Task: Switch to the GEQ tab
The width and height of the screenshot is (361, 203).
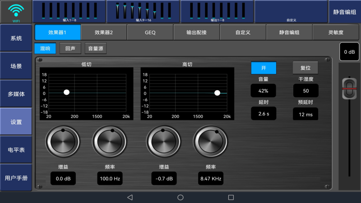Action: click(x=150, y=32)
